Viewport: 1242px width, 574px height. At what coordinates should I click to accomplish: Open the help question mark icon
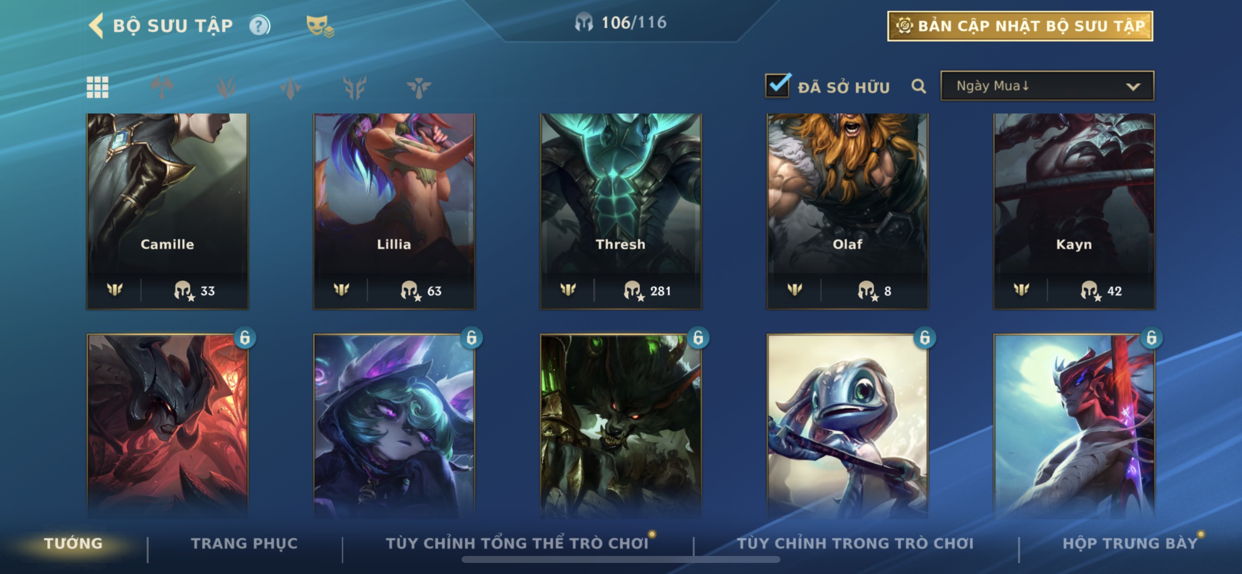[x=259, y=25]
